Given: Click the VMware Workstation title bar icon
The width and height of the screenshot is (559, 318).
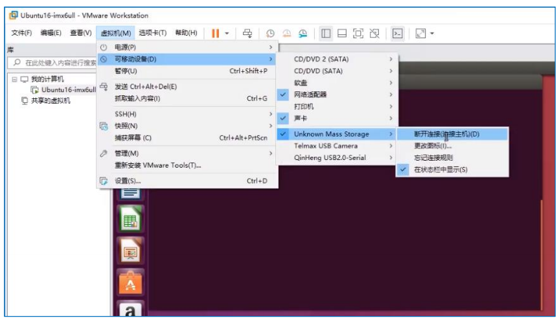Looking at the screenshot, I should click(14, 16).
